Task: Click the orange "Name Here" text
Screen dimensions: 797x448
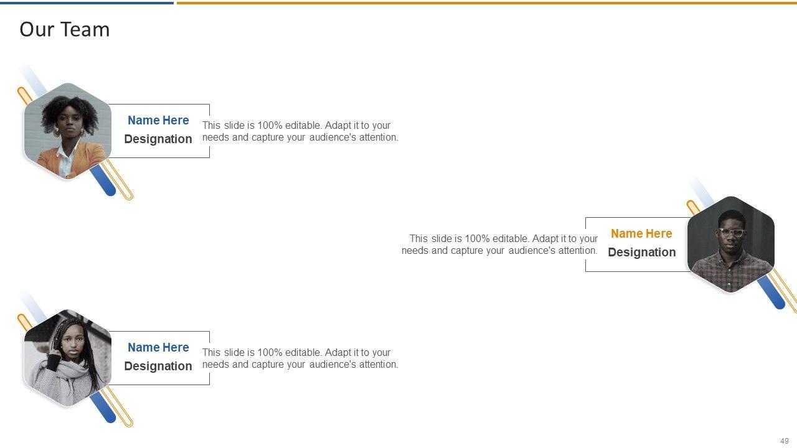Action: point(641,233)
